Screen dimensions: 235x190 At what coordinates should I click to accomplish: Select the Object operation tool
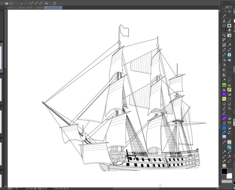click(224, 35)
